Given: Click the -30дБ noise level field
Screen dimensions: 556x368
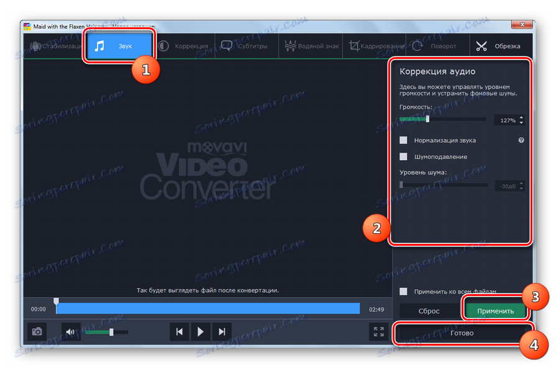Looking at the screenshot, I should (x=507, y=186).
